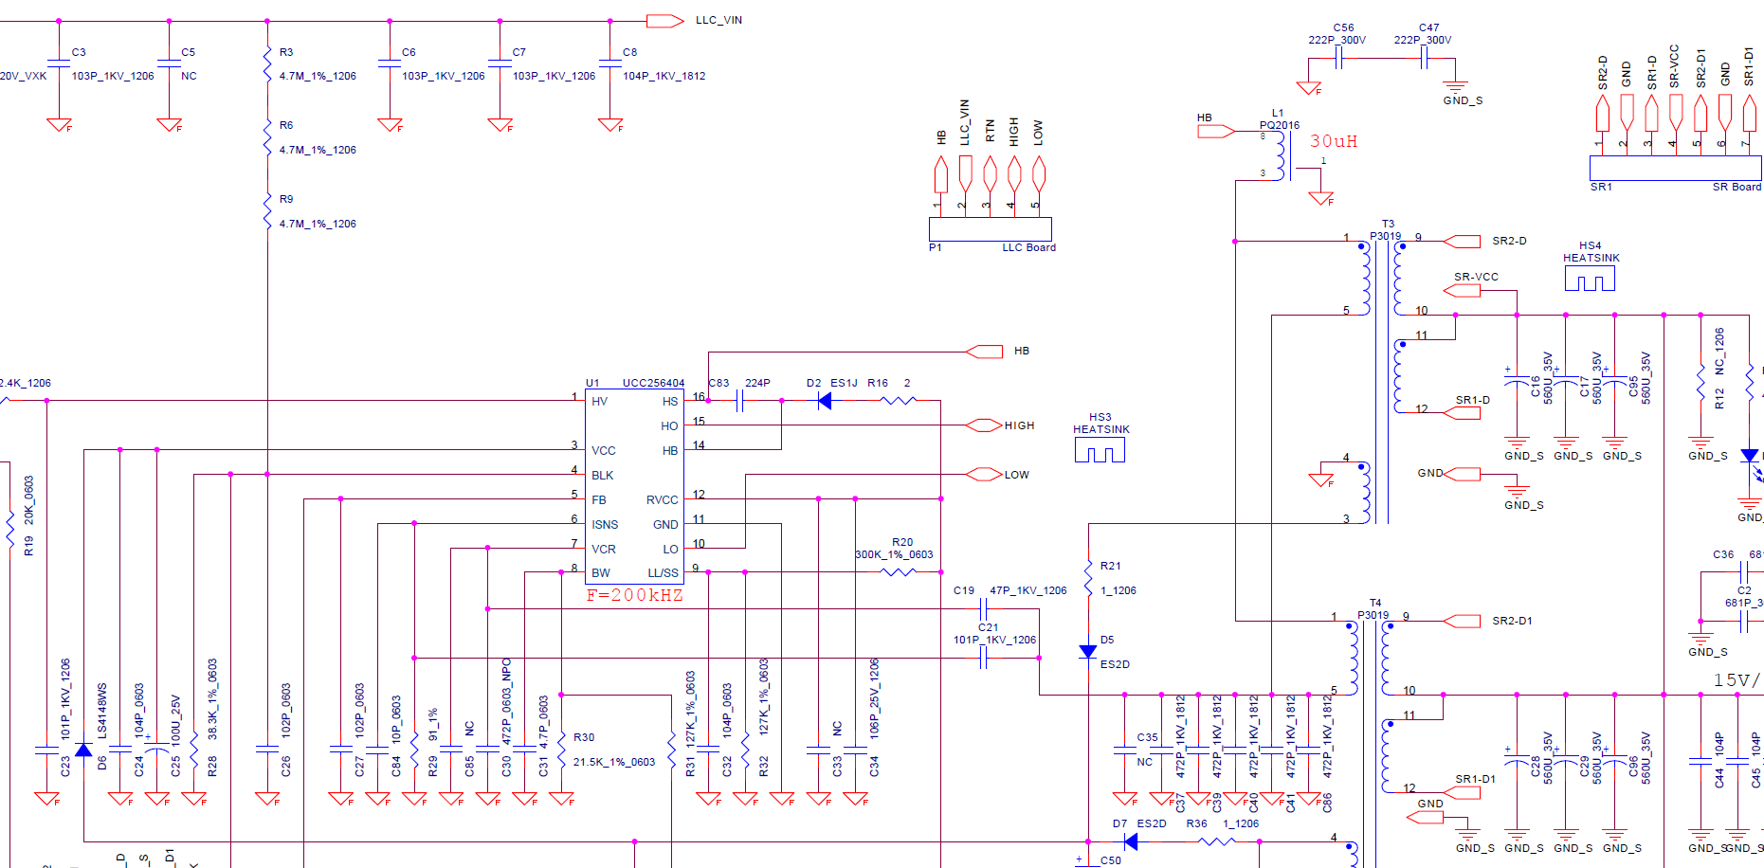
Task: Click the 'ES1J' diode part label
Action: 844,383
